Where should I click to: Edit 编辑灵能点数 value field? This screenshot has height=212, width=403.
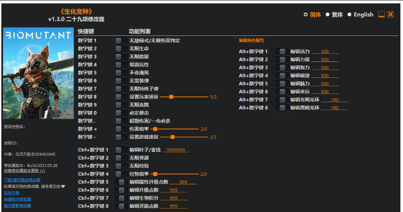click(x=174, y=206)
